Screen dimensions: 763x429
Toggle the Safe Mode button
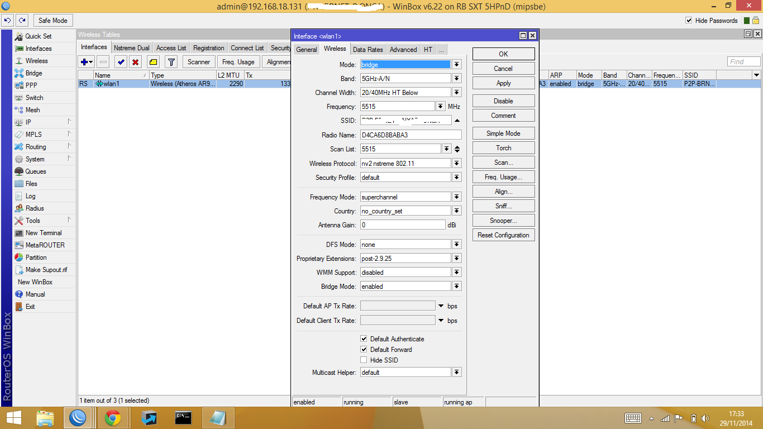53,21
